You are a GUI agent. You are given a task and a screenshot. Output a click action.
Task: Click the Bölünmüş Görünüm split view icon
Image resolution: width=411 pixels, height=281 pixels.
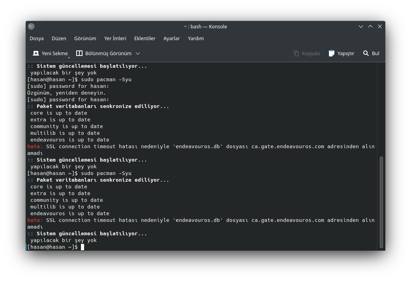(79, 53)
